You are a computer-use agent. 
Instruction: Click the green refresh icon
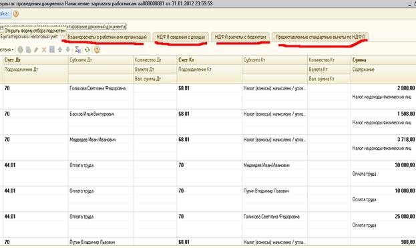[87, 49]
